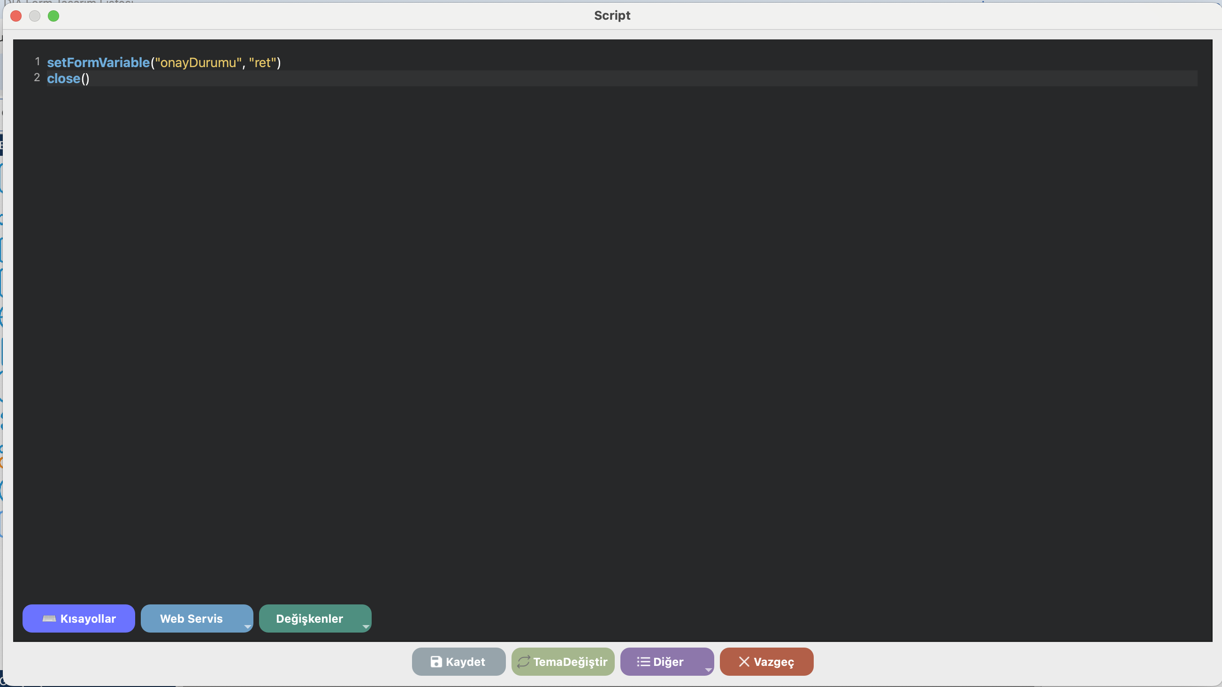Select the Kısayollar button text
Viewport: 1222px width, 687px height.
click(x=88, y=618)
